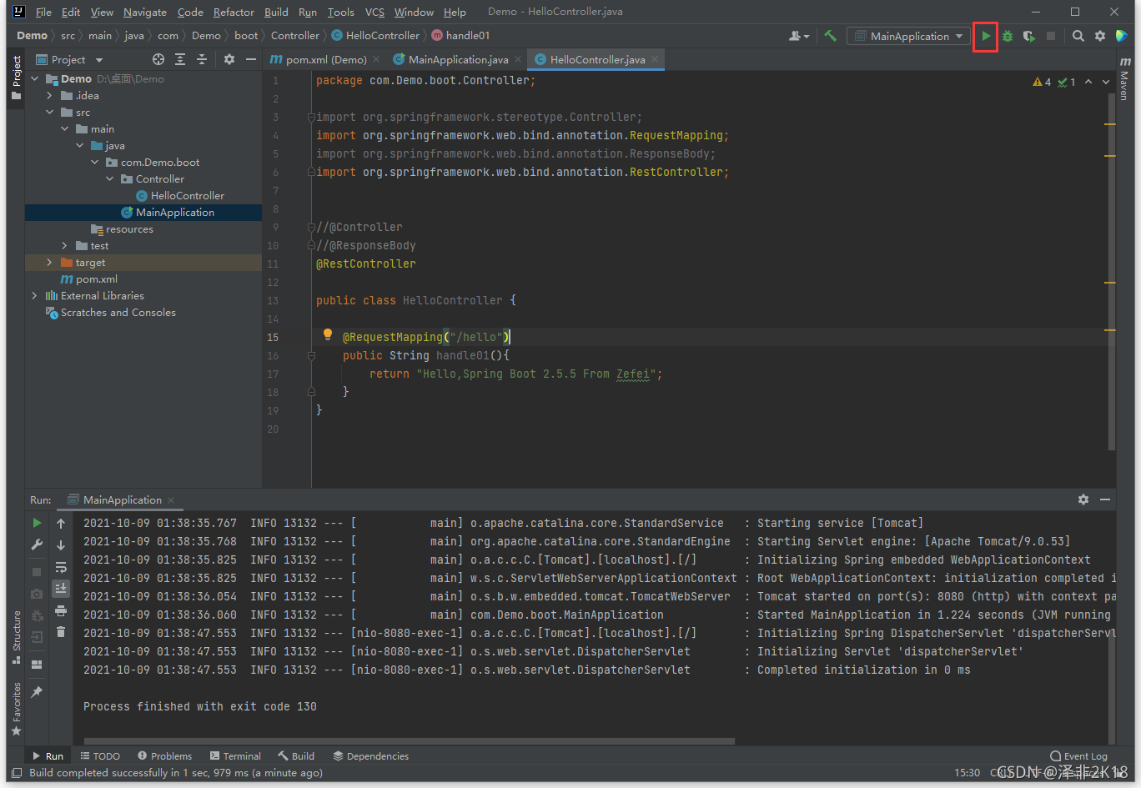The width and height of the screenshot is (1141, 788).
Task: Open the Maven tool window tab
Action: tap(1125, 78)
